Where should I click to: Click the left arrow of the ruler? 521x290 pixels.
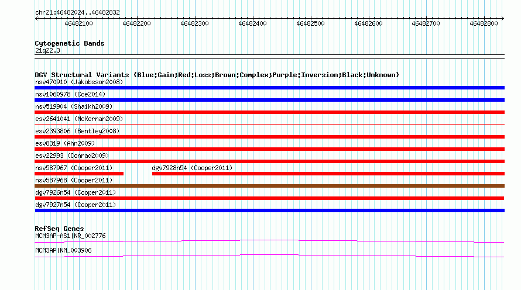[x=37, y=18]
